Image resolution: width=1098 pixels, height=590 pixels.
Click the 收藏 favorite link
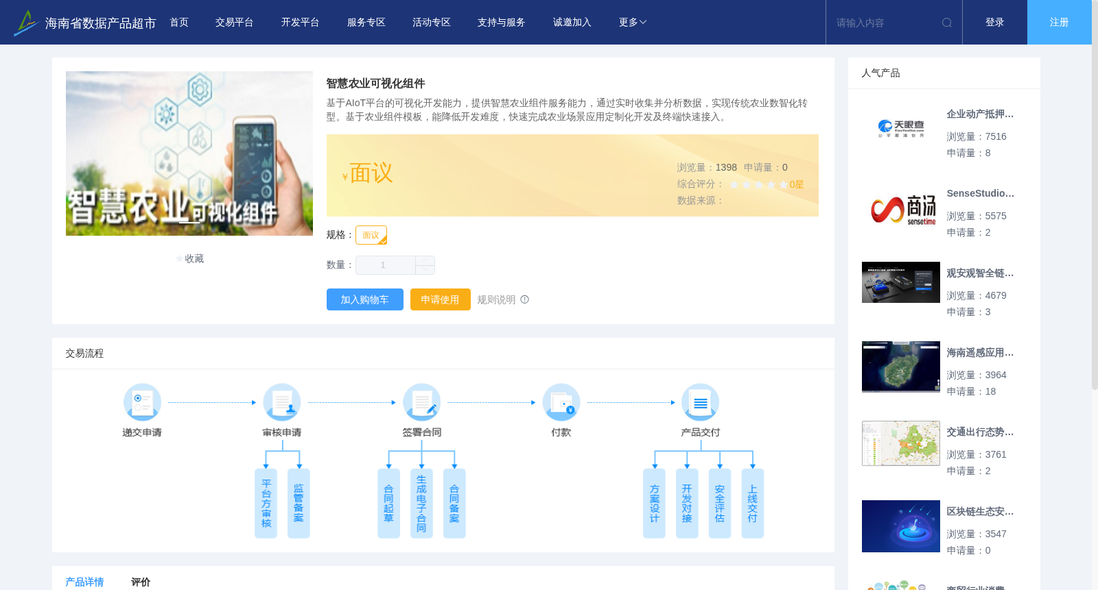pyautogui.click(x=194, y=259)
